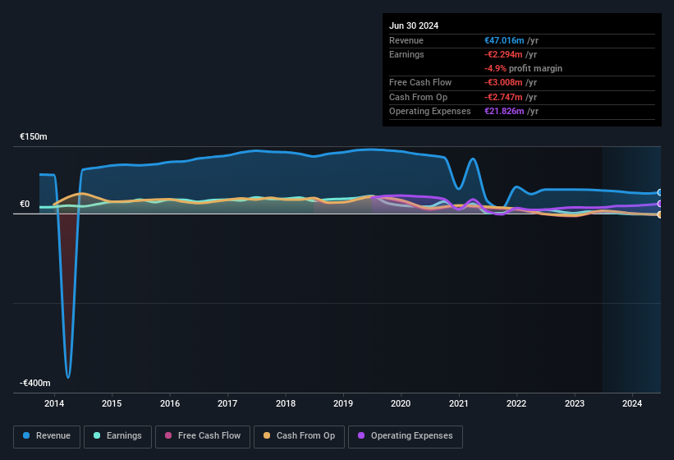Click the €150m y-axis label
Screen dimensions: 674x460
click(34, 136)
